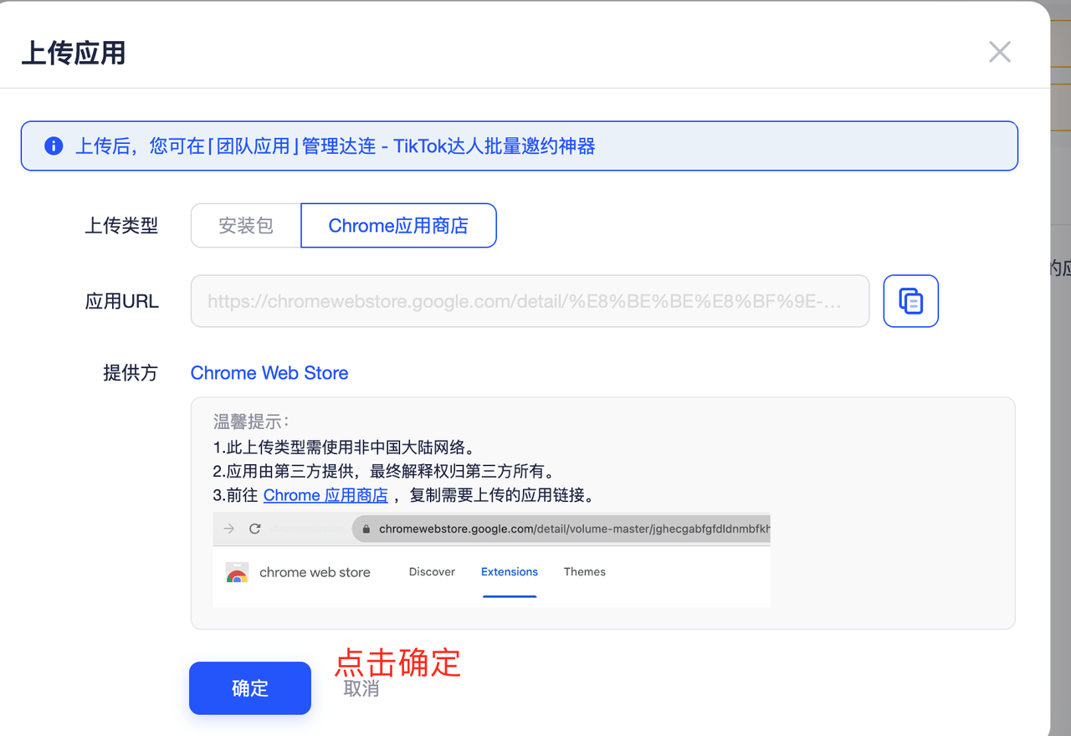Click the 应用URL input field
Image resolution: width=1071 pixels, height=736 pixels.
[530, 301]
